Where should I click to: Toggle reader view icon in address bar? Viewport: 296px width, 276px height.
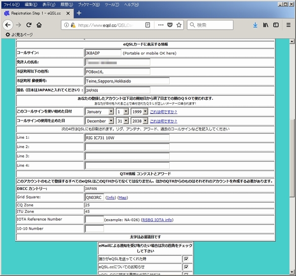(148, 25)
